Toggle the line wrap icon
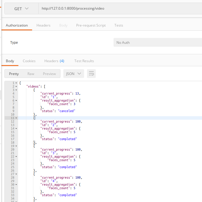Viewport: 202px width, 202px height. pyautogui.click(x=91, y=74)
